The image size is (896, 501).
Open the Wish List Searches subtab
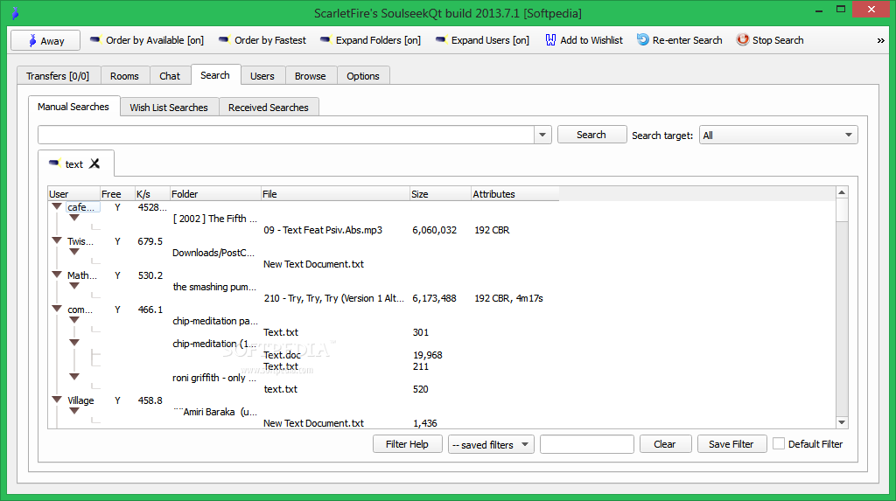(169, 108)
